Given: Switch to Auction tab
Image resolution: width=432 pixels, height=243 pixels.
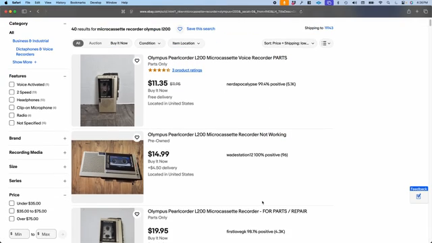Looking at the screenshot, I should (x=95, y=43).
